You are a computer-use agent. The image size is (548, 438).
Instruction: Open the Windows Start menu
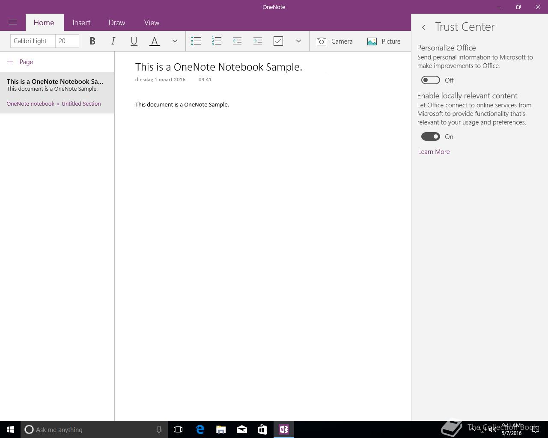click(x=10, y=429)
